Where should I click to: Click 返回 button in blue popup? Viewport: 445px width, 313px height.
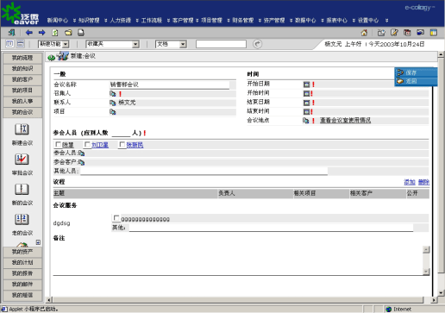coord(417,81)
